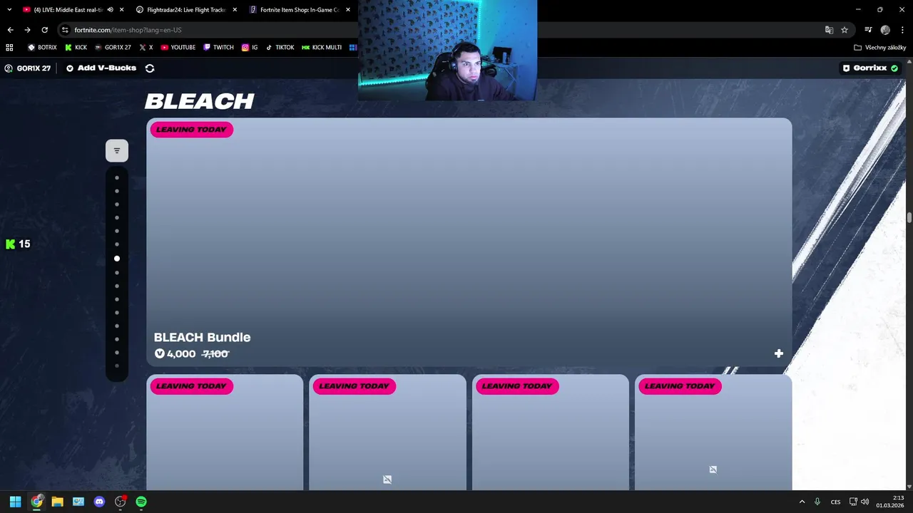Open the BOTRIX bookmark
Image resolution: width=913 pixels, height=513 pixels.
click(42, 48)
